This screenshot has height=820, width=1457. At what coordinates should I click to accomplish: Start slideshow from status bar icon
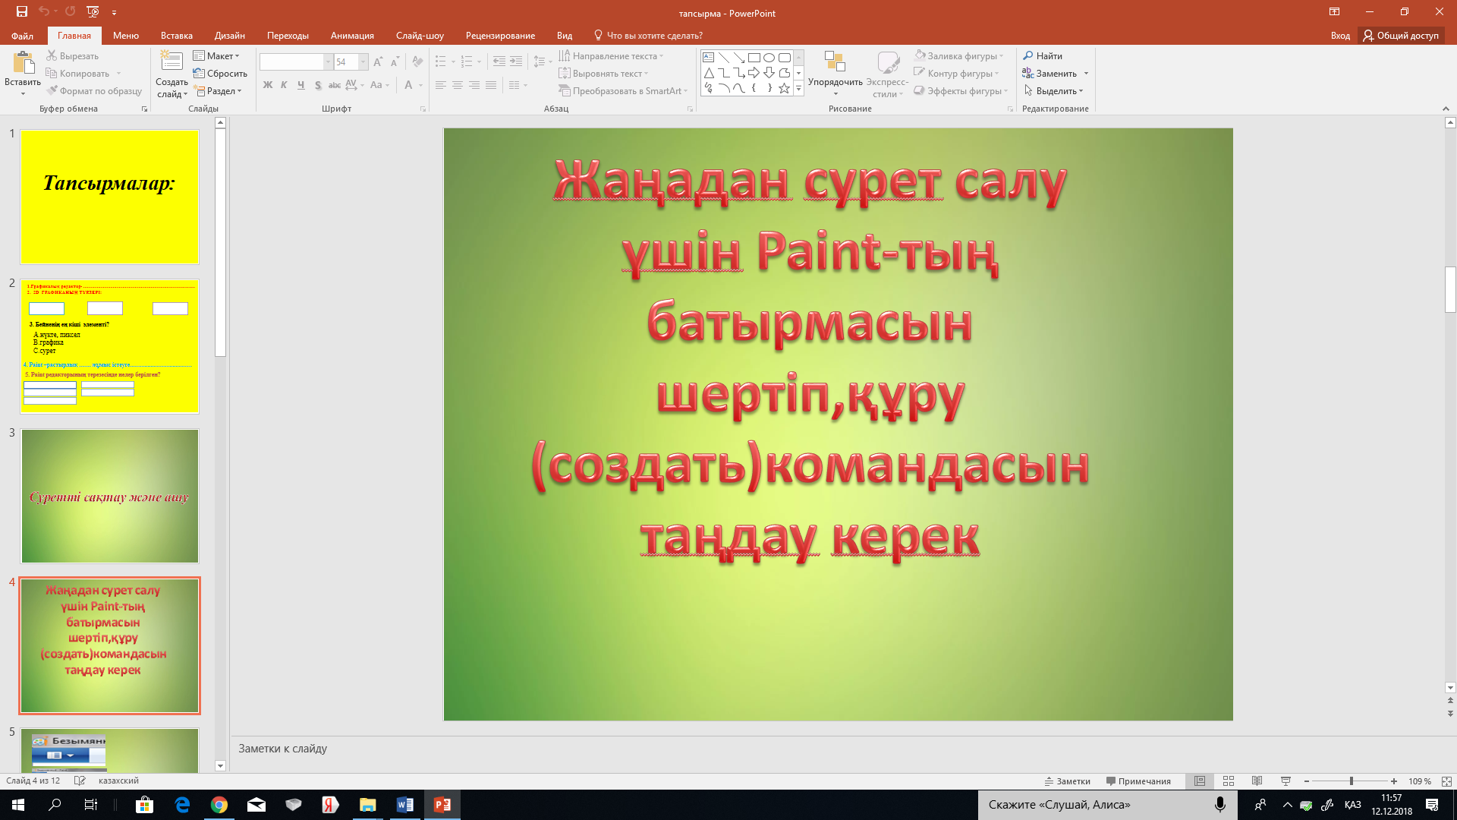[x=1285, y=781]
